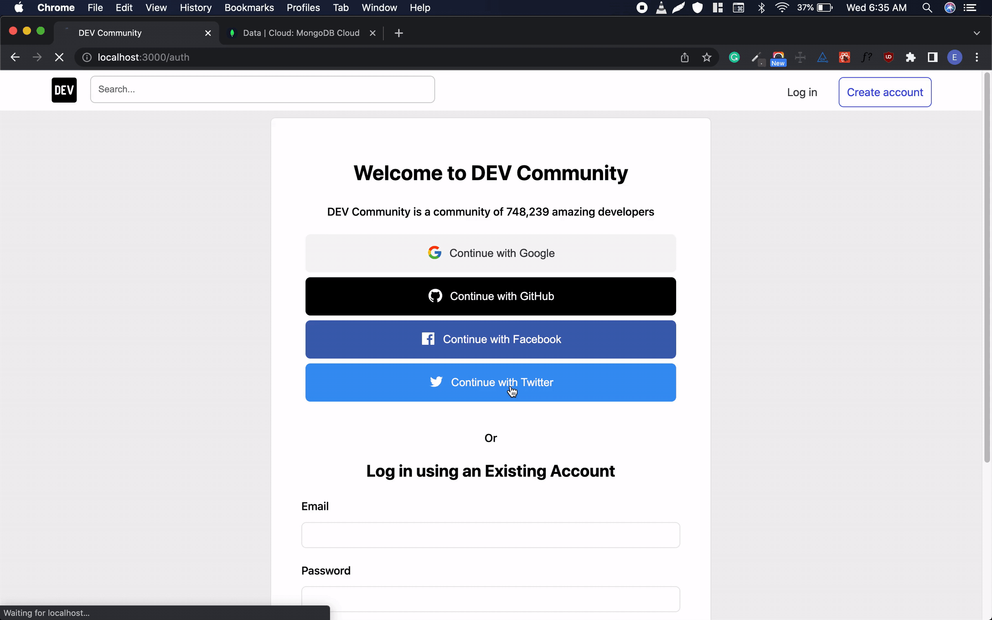Open the Extensions puzzle piece menu
This screenshot has width=992, height=620.
(x=910, y=57)
